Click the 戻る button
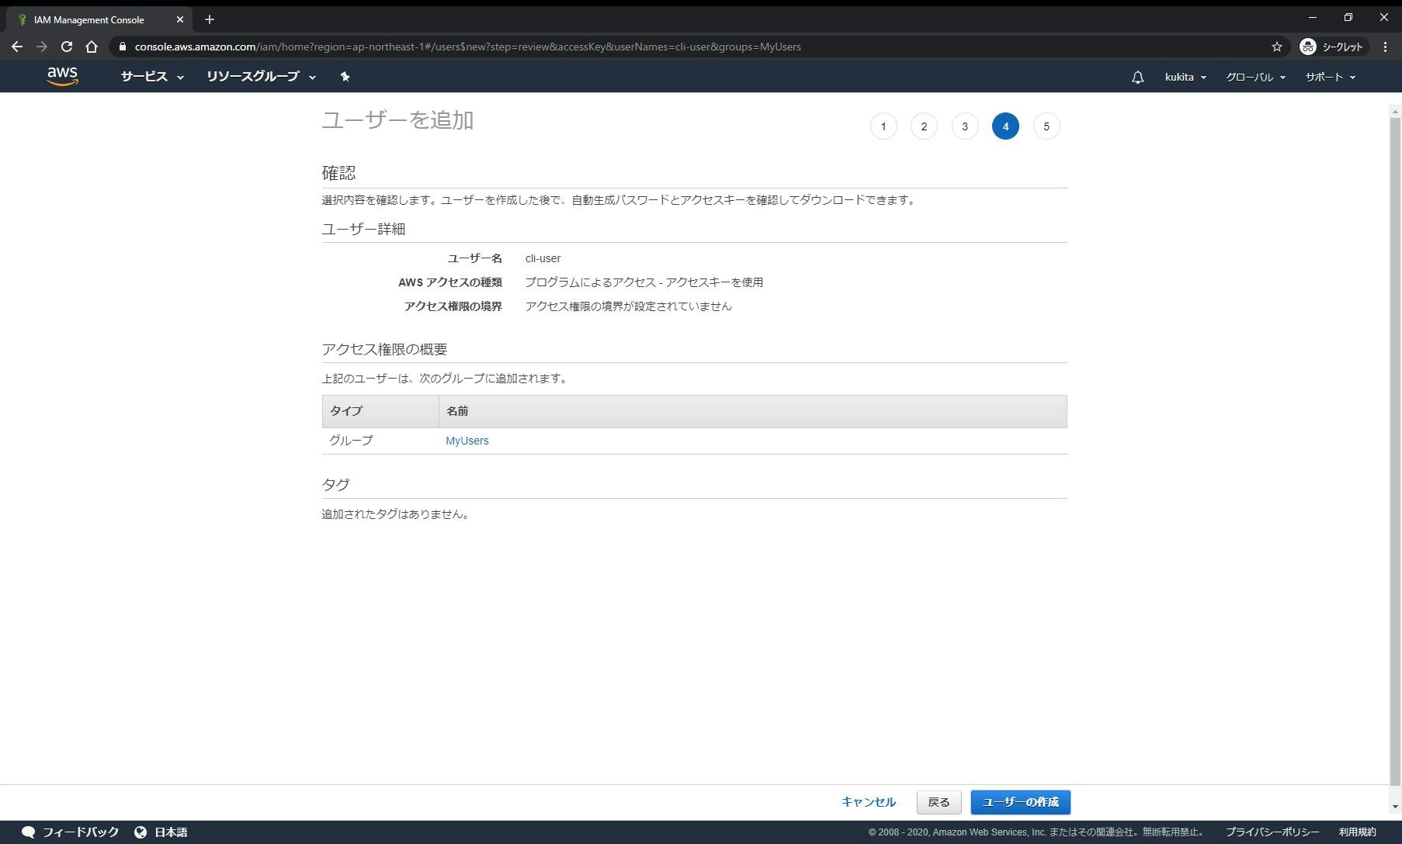The height and width of the screenshot is (844, 1402). 939,802
